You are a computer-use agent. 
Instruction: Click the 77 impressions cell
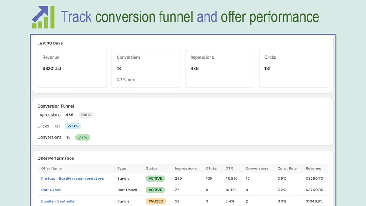(x=177, y=190)
